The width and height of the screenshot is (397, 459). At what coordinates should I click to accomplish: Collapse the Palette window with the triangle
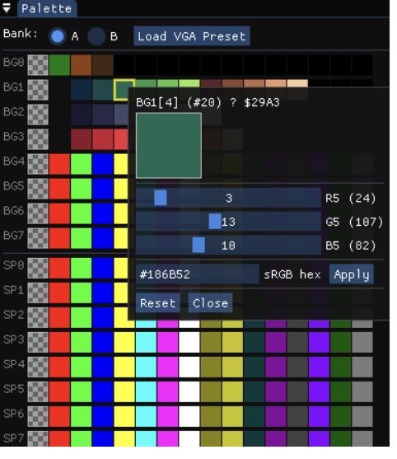pyautogui.click(x=7, y=8)
